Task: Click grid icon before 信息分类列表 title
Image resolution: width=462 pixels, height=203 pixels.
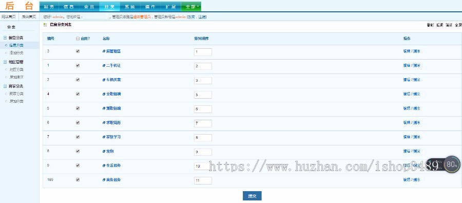Action: point(45,25)
